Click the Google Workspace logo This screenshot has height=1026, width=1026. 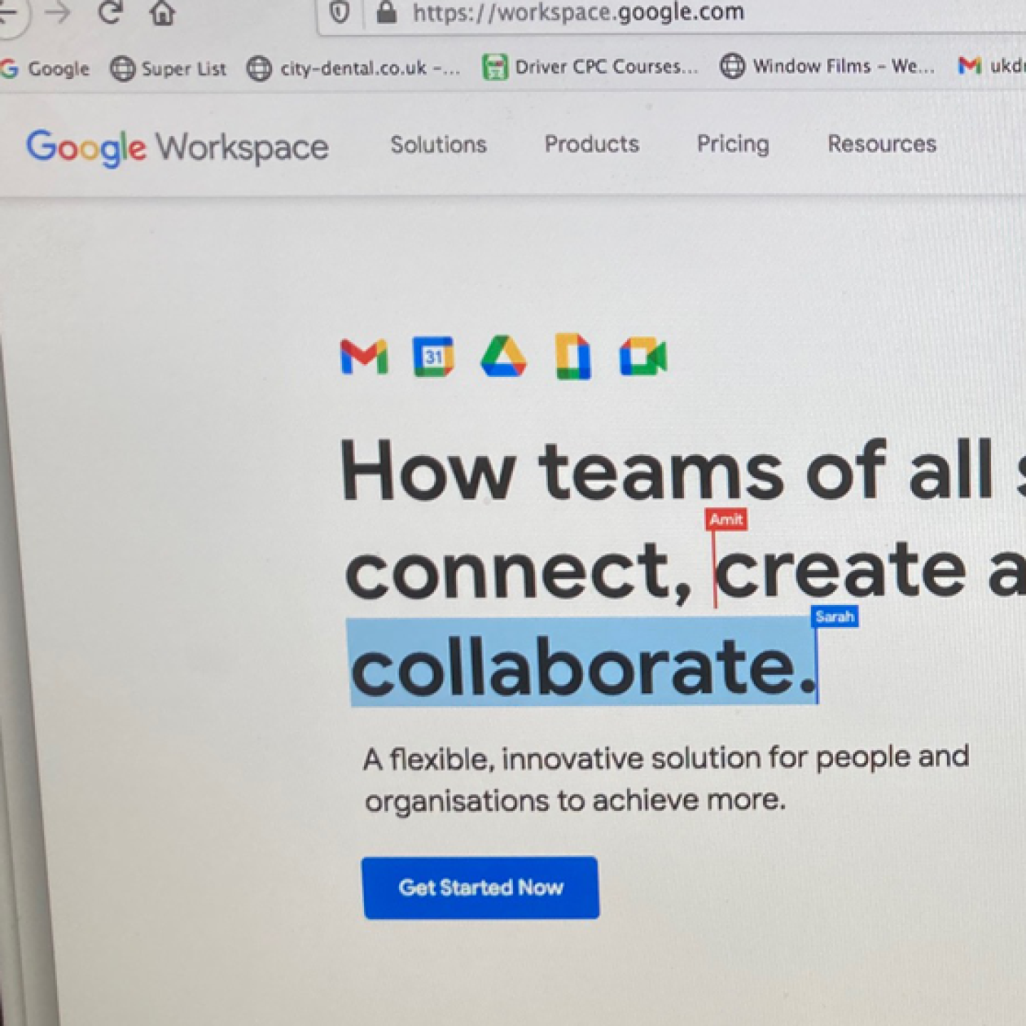coord(177,148)
